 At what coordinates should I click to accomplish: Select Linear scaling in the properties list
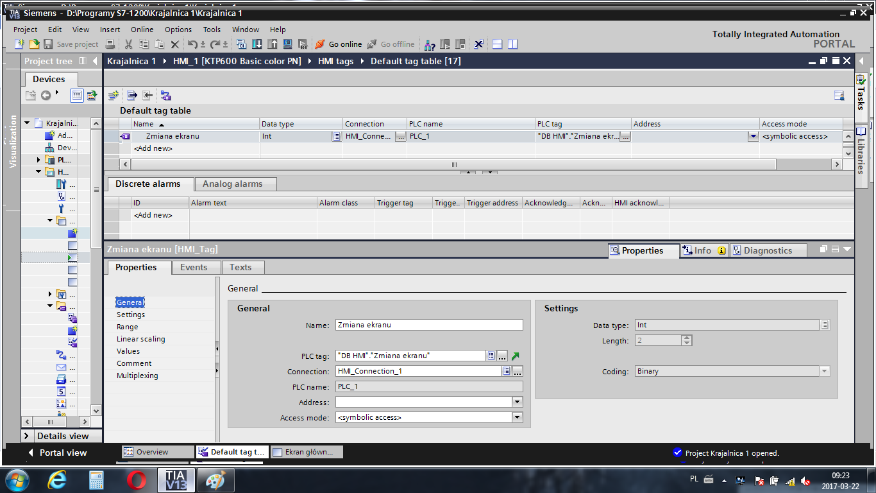point(141,339)
